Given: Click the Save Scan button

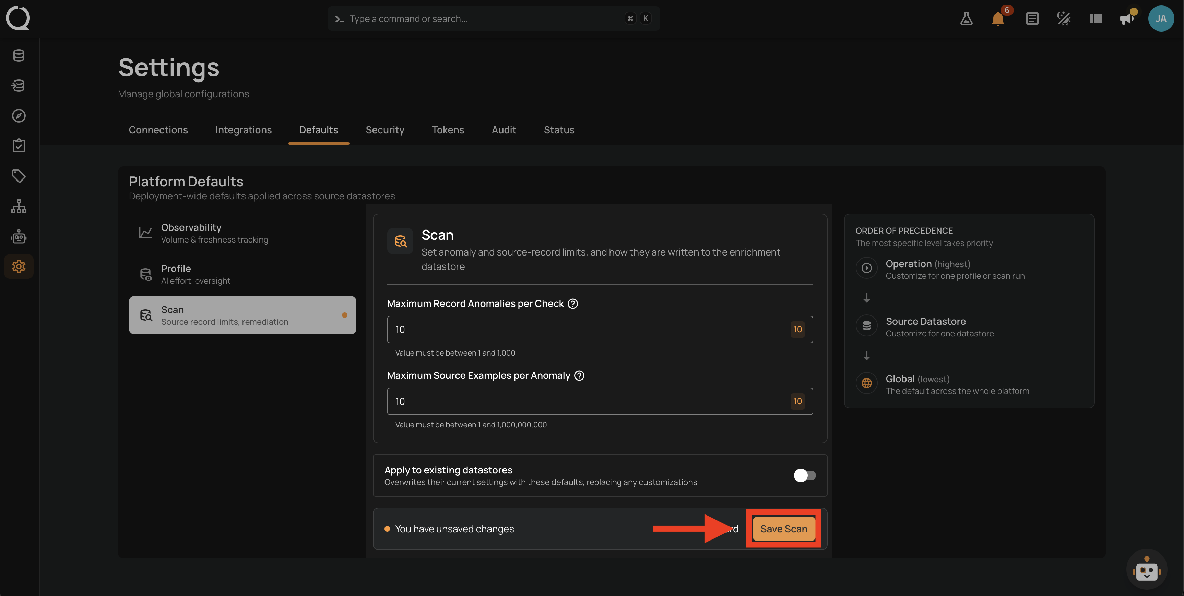Looking at the screenshot, I should (x=784, y=529).
